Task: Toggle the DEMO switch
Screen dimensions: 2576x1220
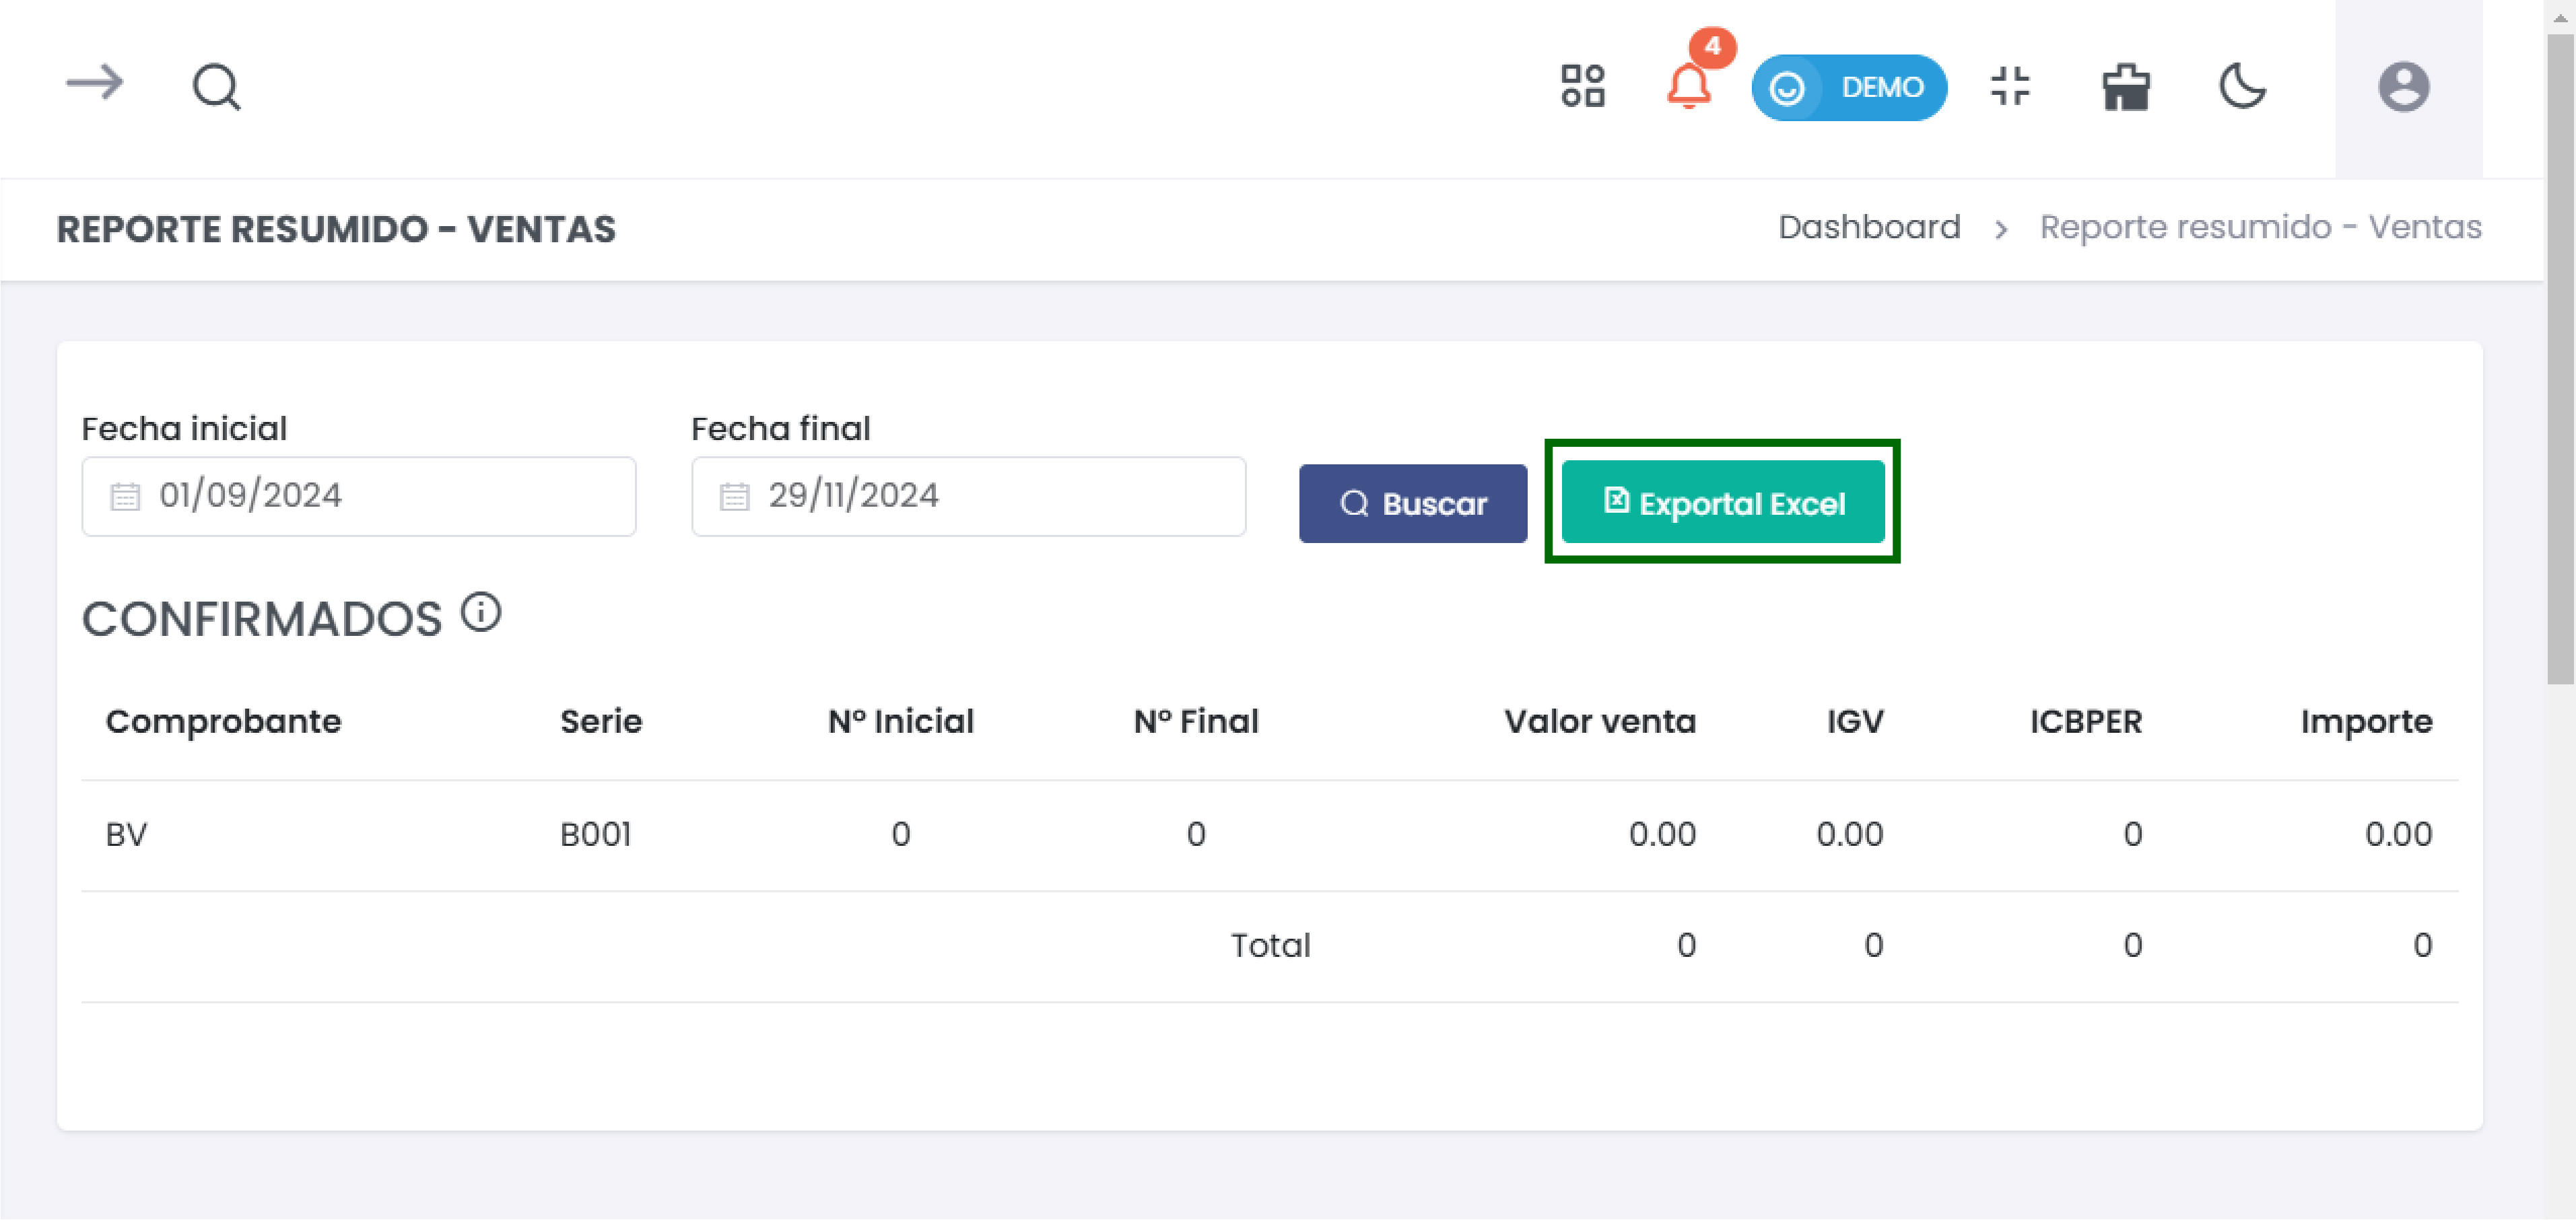Action: [x=1849, y=87]
